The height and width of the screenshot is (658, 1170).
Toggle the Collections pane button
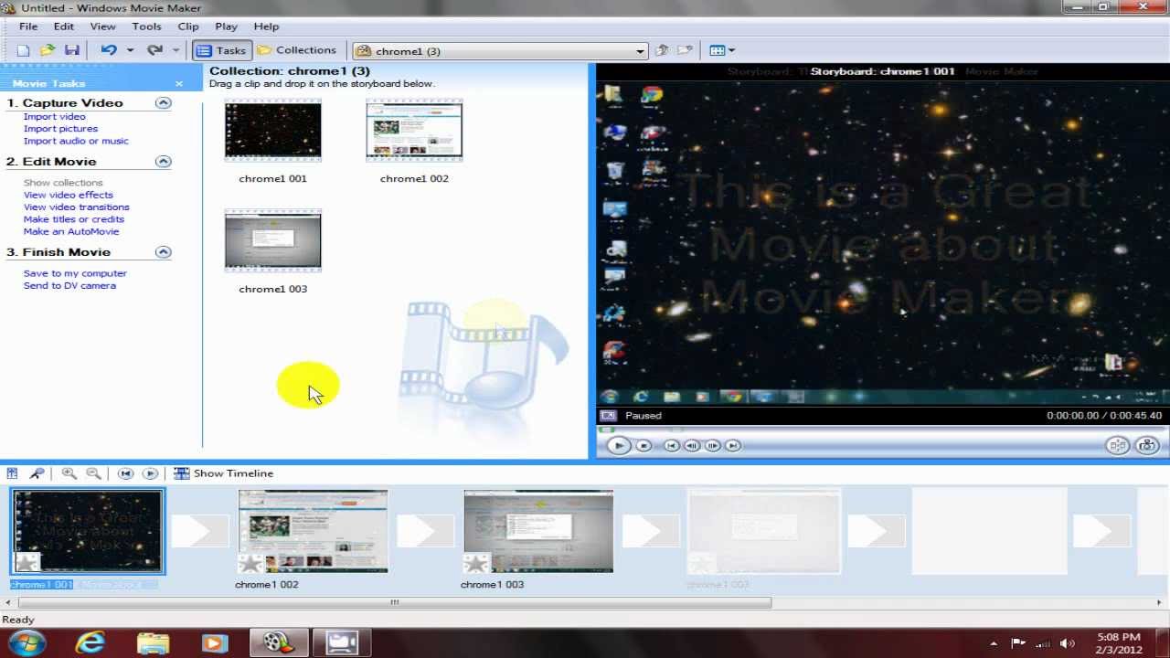tap(297, 50)
